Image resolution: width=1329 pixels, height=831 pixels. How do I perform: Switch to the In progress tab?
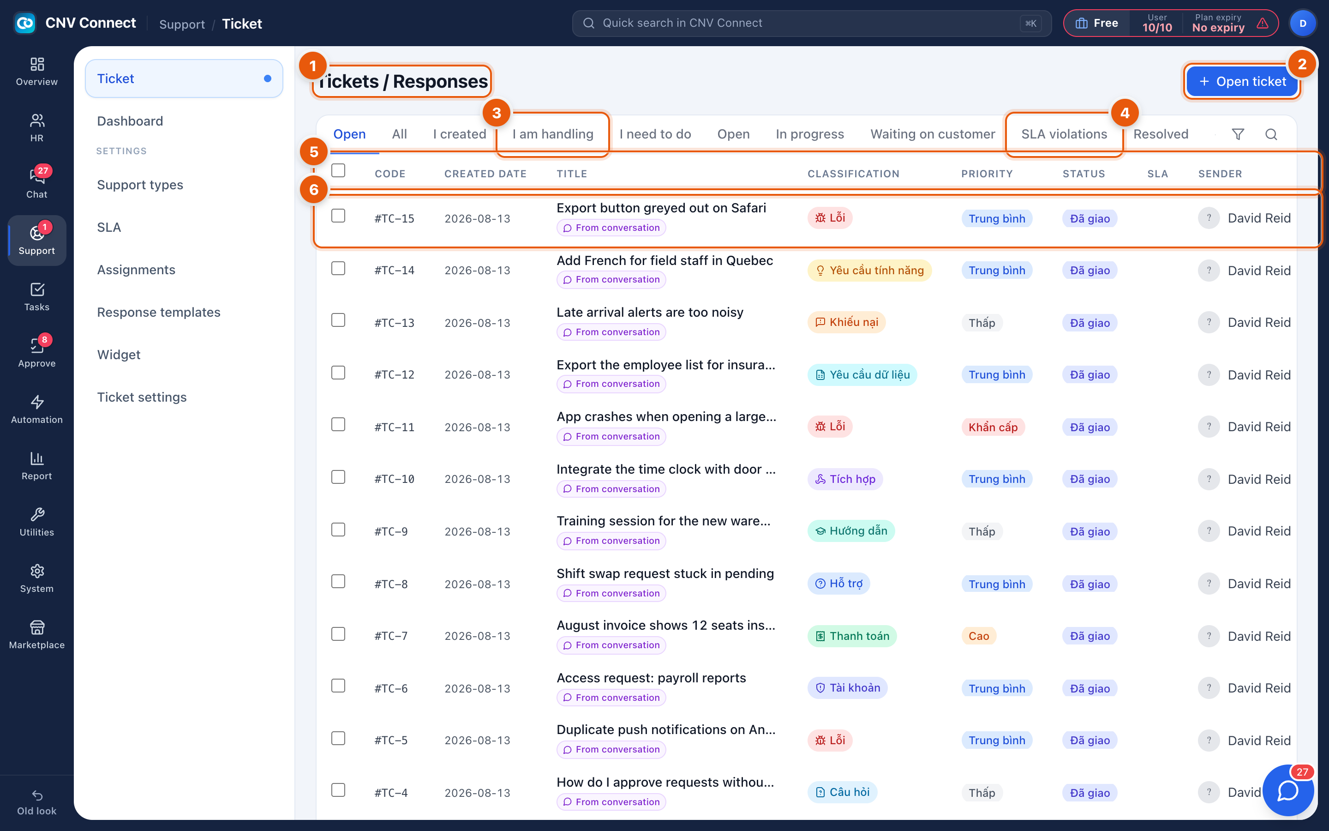(809, 134)
